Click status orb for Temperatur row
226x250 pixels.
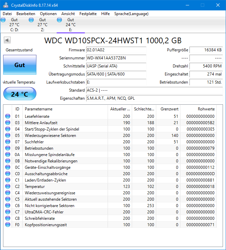8,186
